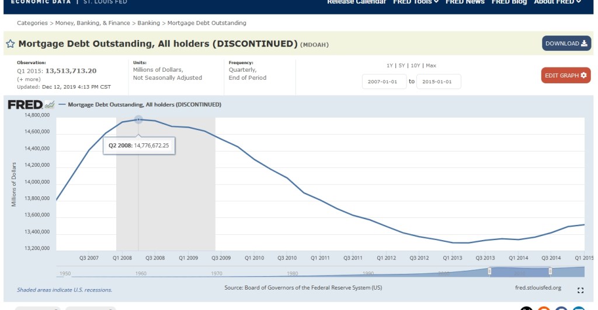Expand the FRED Tools menu
Image resolution: width=598 pixels, height=310 pixels.
pyautogui.click(x=417, y=2)
